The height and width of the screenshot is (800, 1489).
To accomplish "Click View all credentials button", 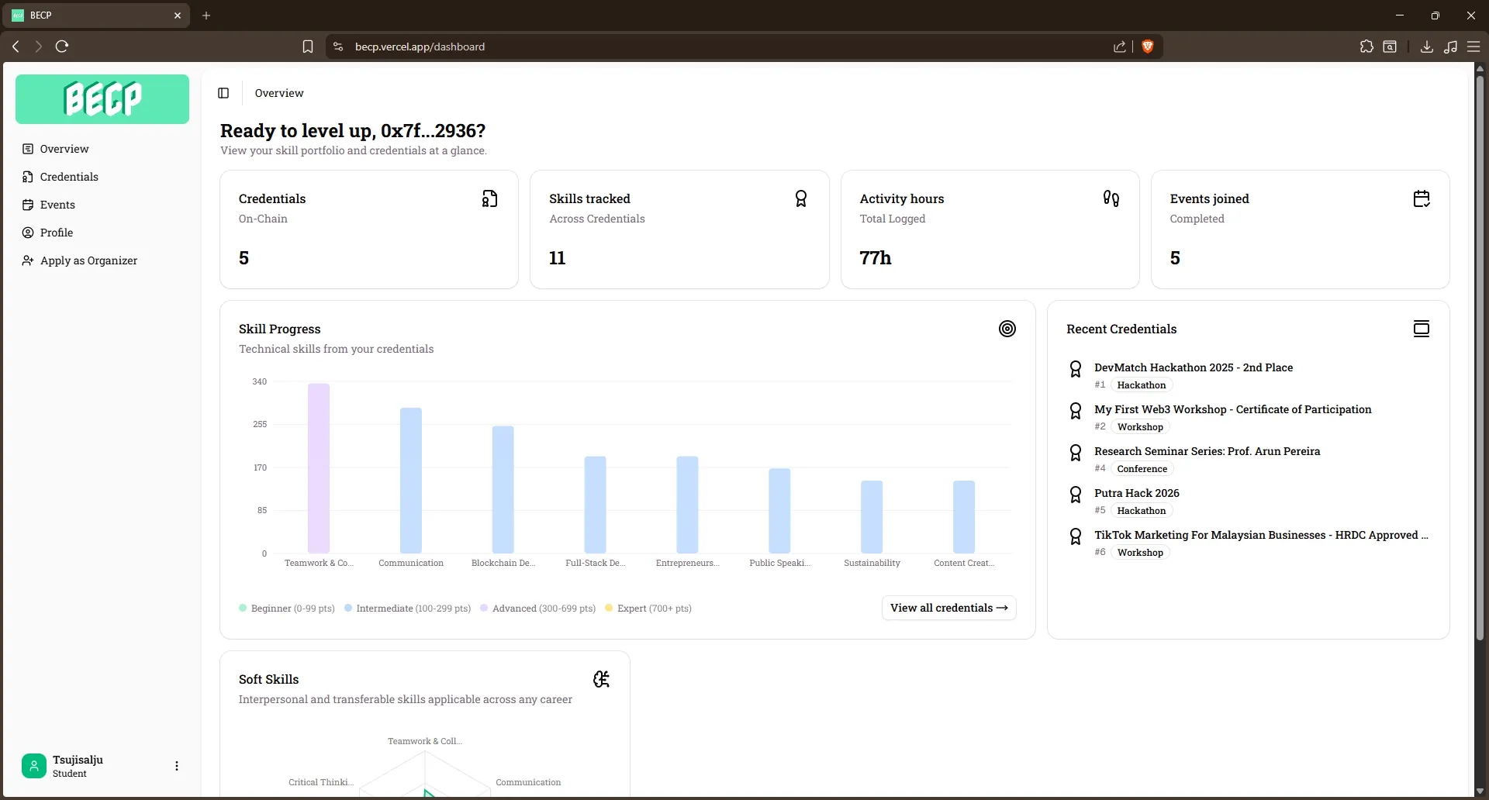I will (x=948, y=608).
